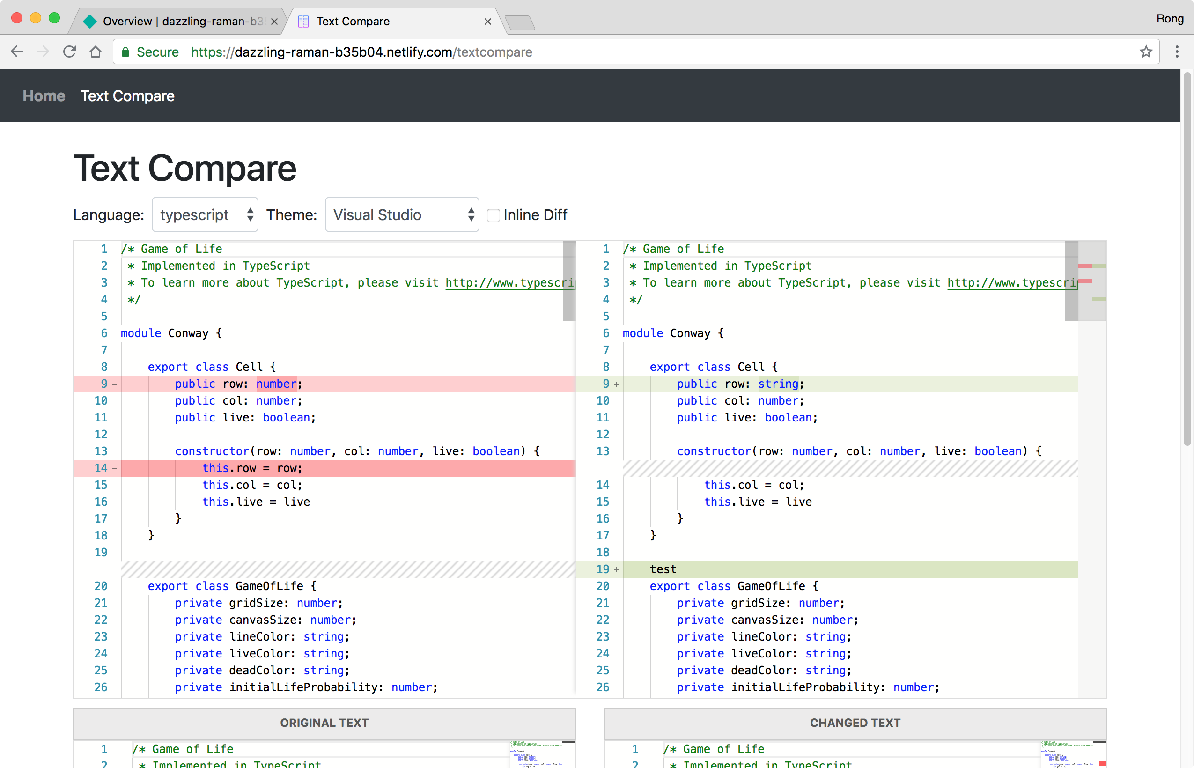Image resolution: width=1194 pixels, height=768 pixels.
Task: Reload the current page
Action: 69,52
